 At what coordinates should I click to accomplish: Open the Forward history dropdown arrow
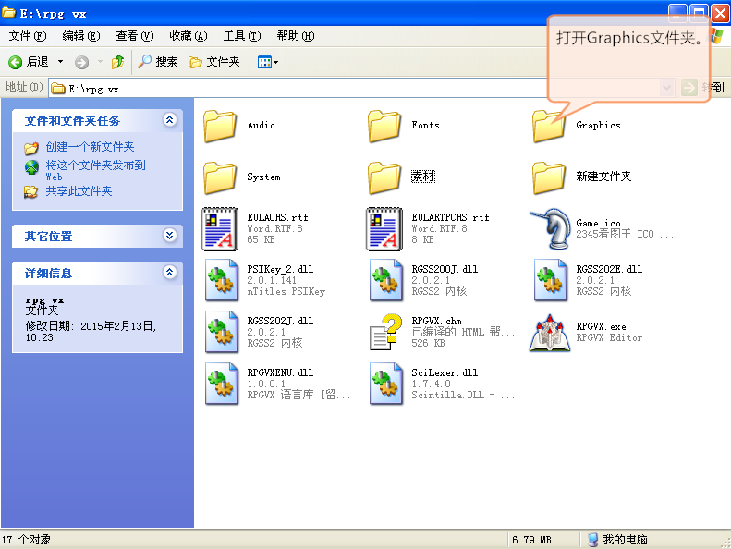click(x=100, y=62)
